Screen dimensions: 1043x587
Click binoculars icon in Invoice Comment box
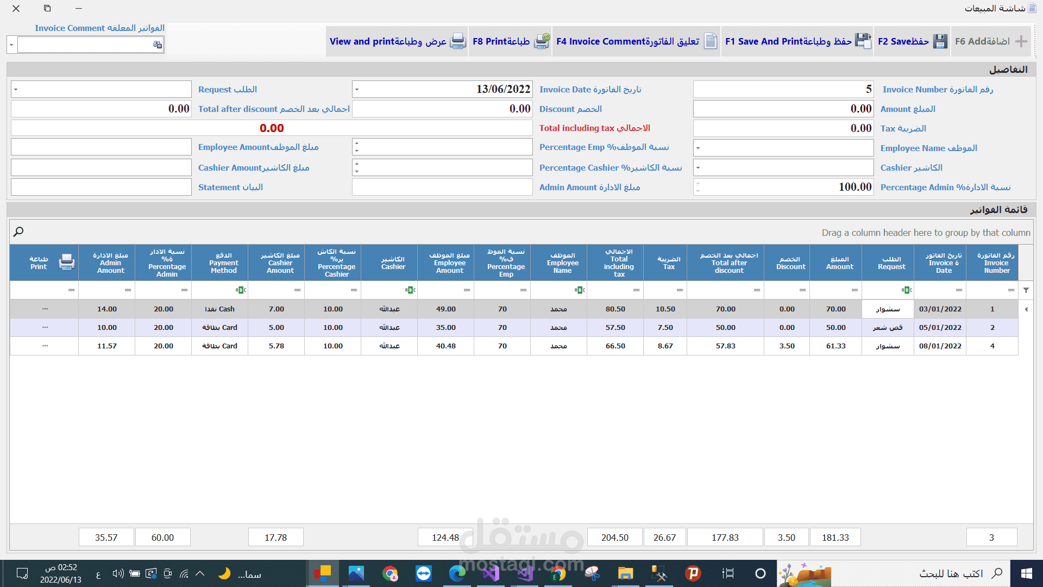(158, 45)
